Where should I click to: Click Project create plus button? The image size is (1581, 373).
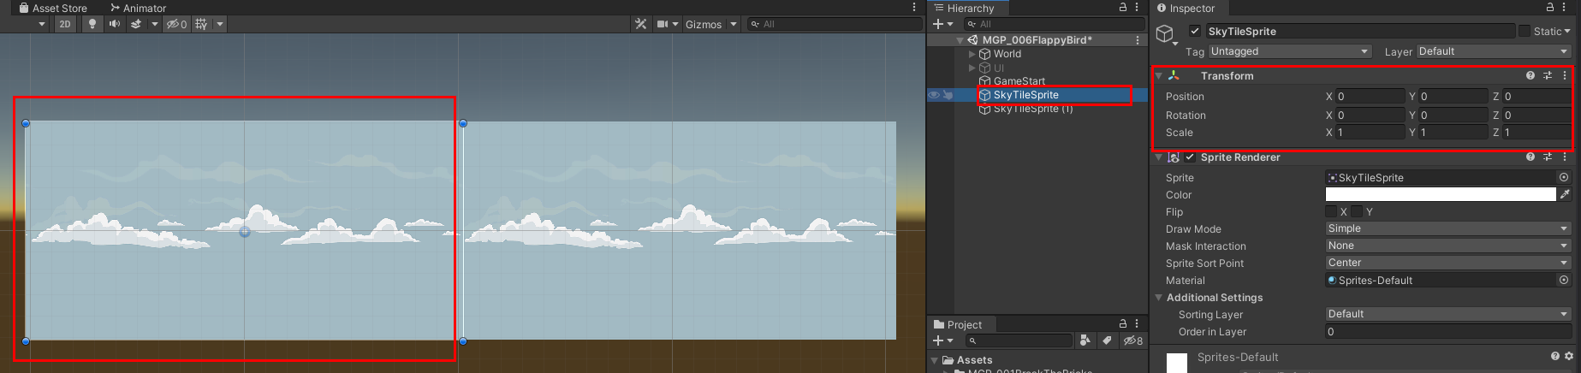tap(938, 340)
